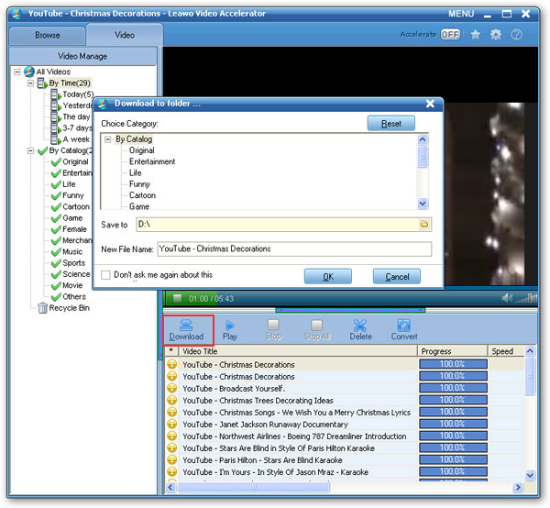This screenshot has width=550, height=508.
Task: Click the Leawo logo in the title bar
Action: point(16,14)
